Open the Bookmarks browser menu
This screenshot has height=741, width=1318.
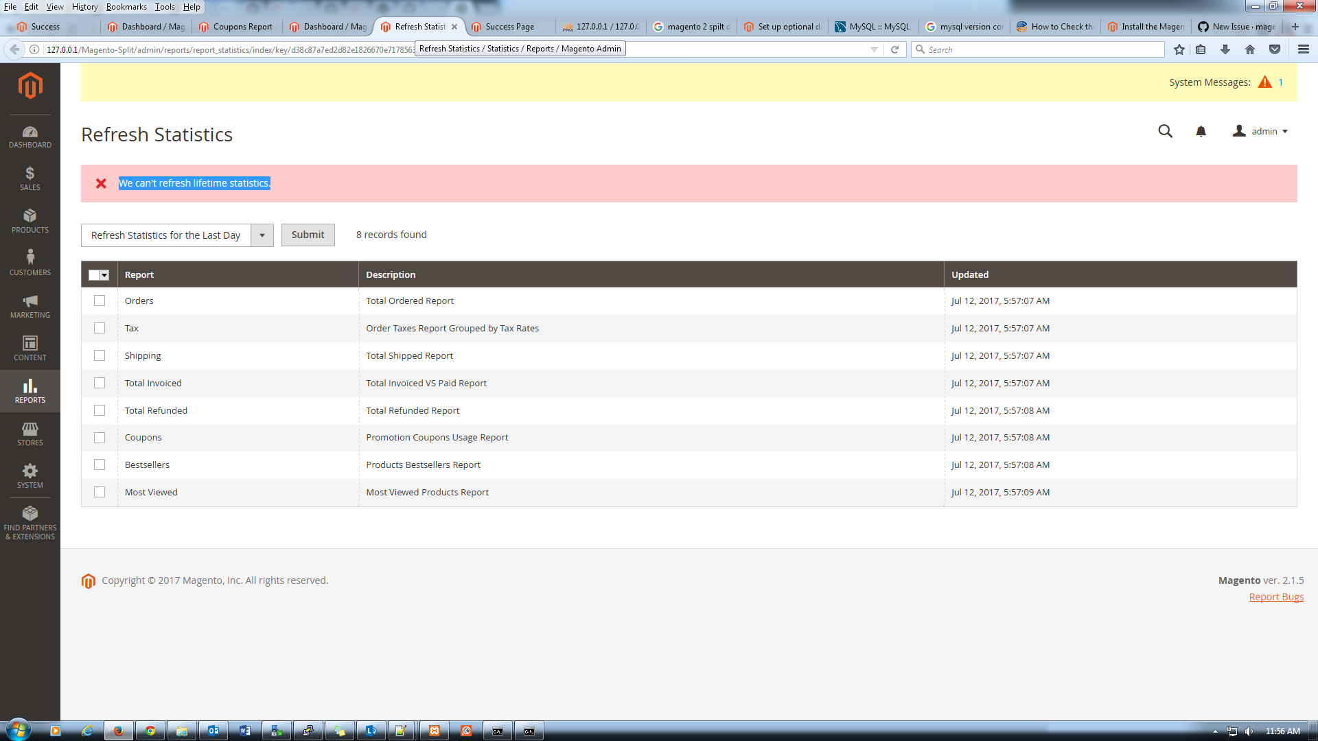click(x=126, y=7)
